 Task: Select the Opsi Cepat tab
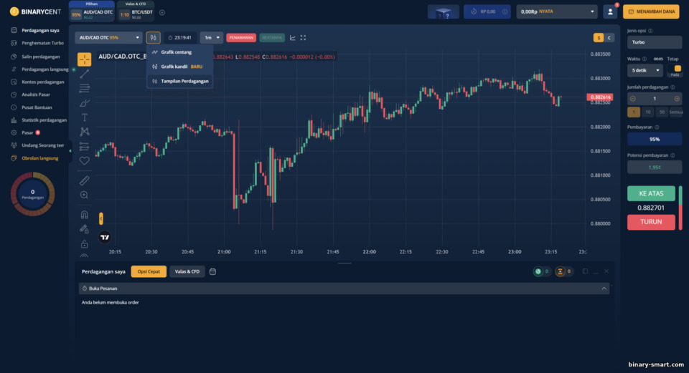click(x=149, y=272)
